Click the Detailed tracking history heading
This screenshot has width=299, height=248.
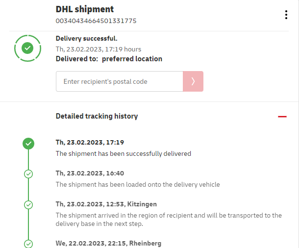[x=97, y=116]
